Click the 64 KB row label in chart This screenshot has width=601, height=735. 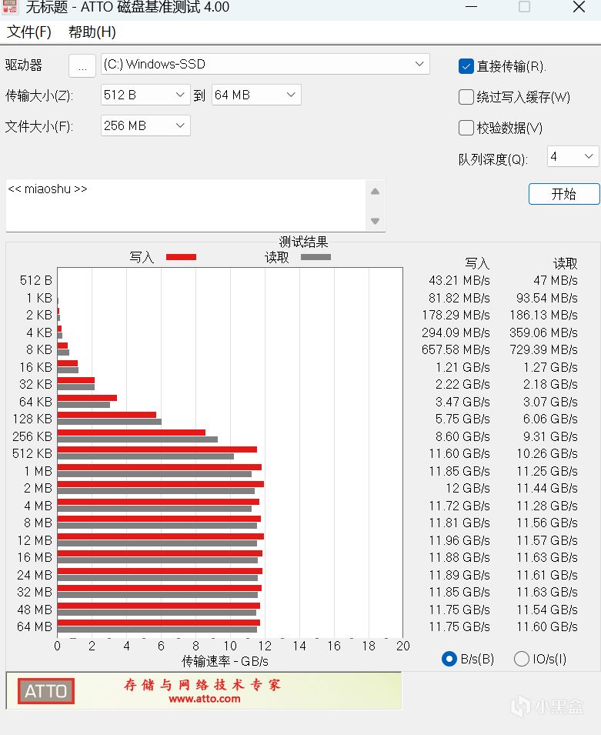(x=35, y=402)
